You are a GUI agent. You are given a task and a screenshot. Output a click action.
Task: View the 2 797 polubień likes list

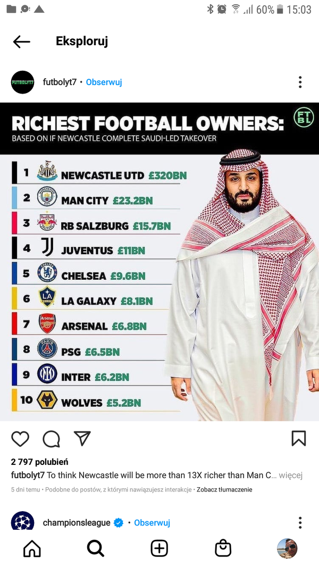[x=39, y=462]
